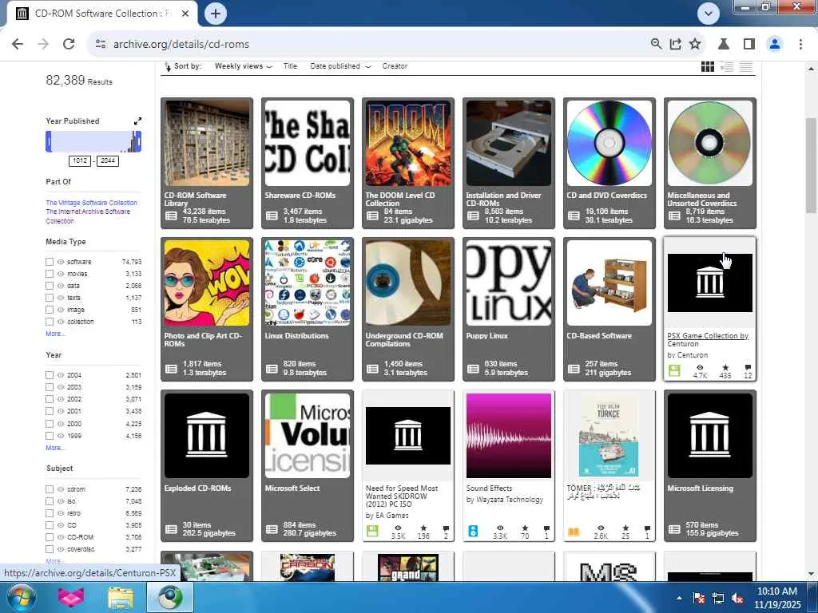Click the reviews icon on PSX Game Collection

click(x=748, y=367)
